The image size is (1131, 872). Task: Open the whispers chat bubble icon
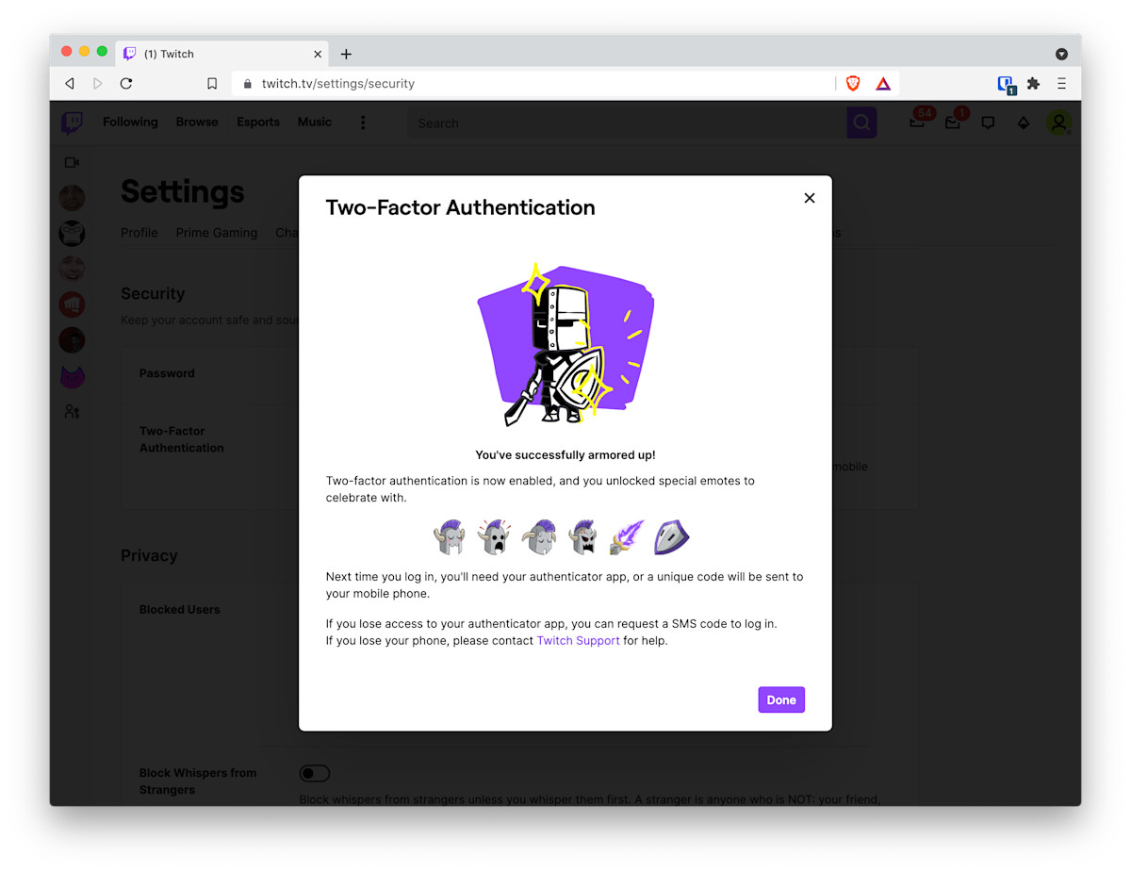pyautogui.click(x=988, y=123)
